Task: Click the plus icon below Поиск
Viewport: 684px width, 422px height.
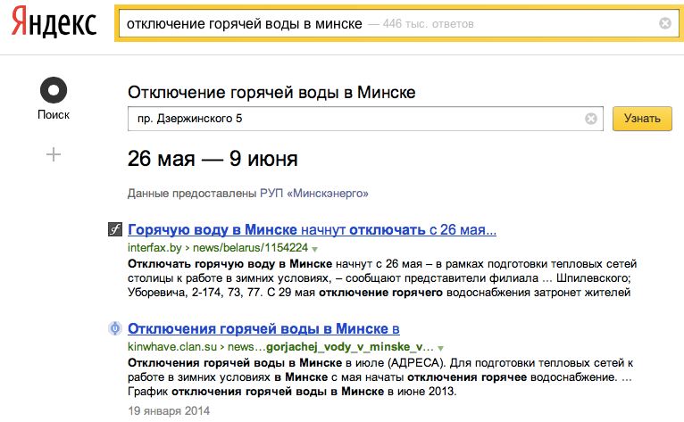Action: (x=53, y=154)
